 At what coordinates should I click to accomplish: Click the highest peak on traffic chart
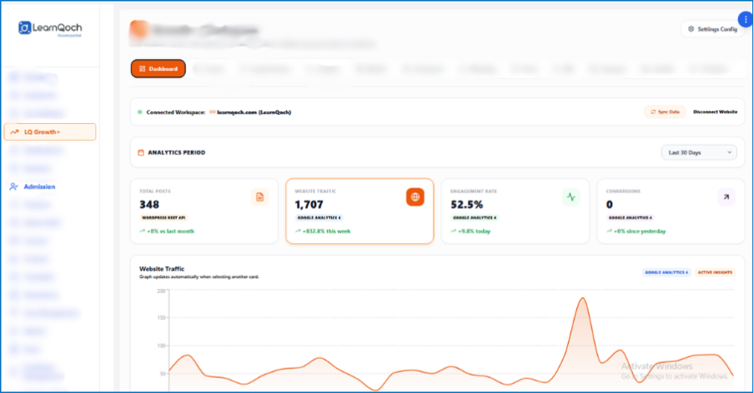tap(582, 298)
